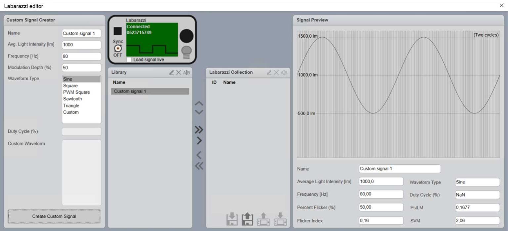Click the Name field in Signal Preview
Image resolution: width=508 pixels, height=231 pixels.
point(399,169)
